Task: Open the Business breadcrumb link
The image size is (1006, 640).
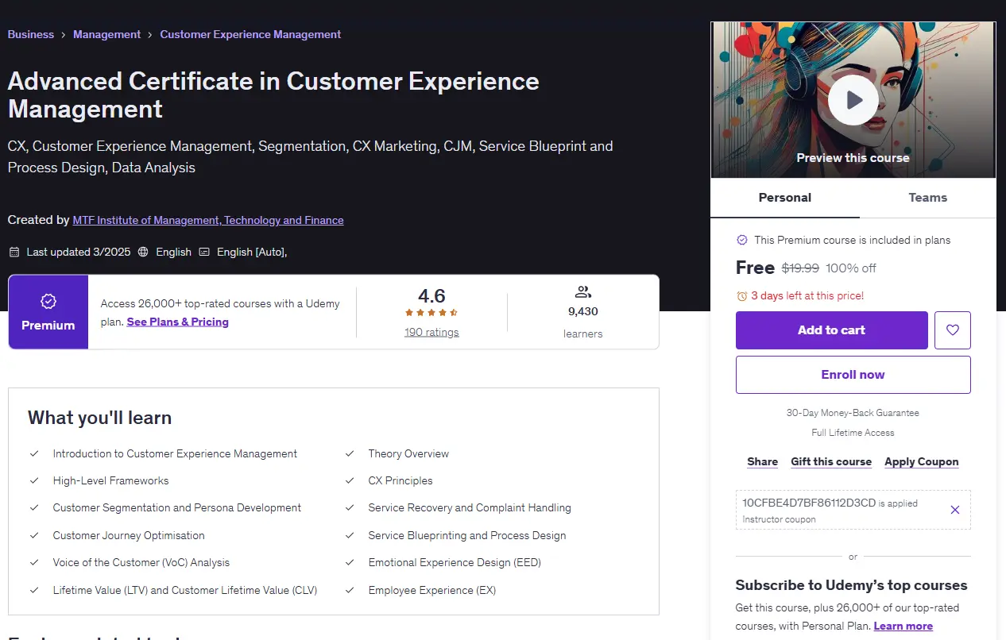Action: click(31, 35)
